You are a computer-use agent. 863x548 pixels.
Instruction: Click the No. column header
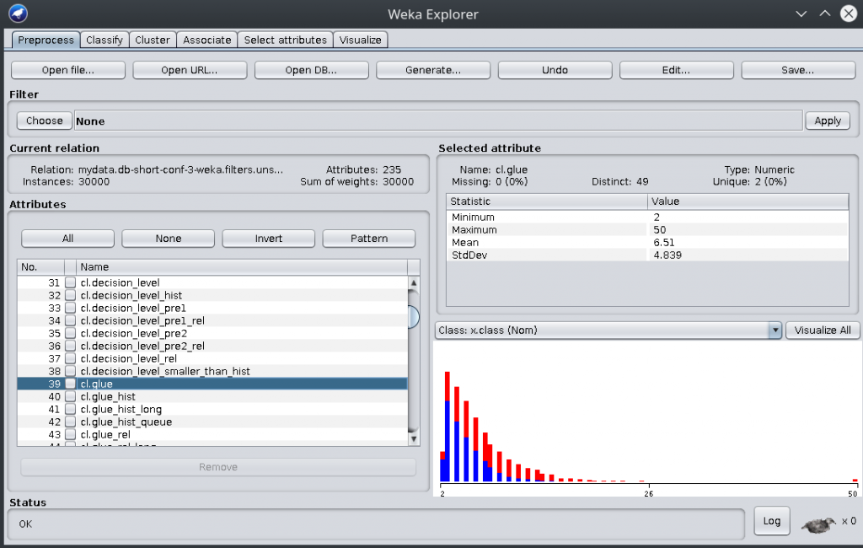click(40, 267)
